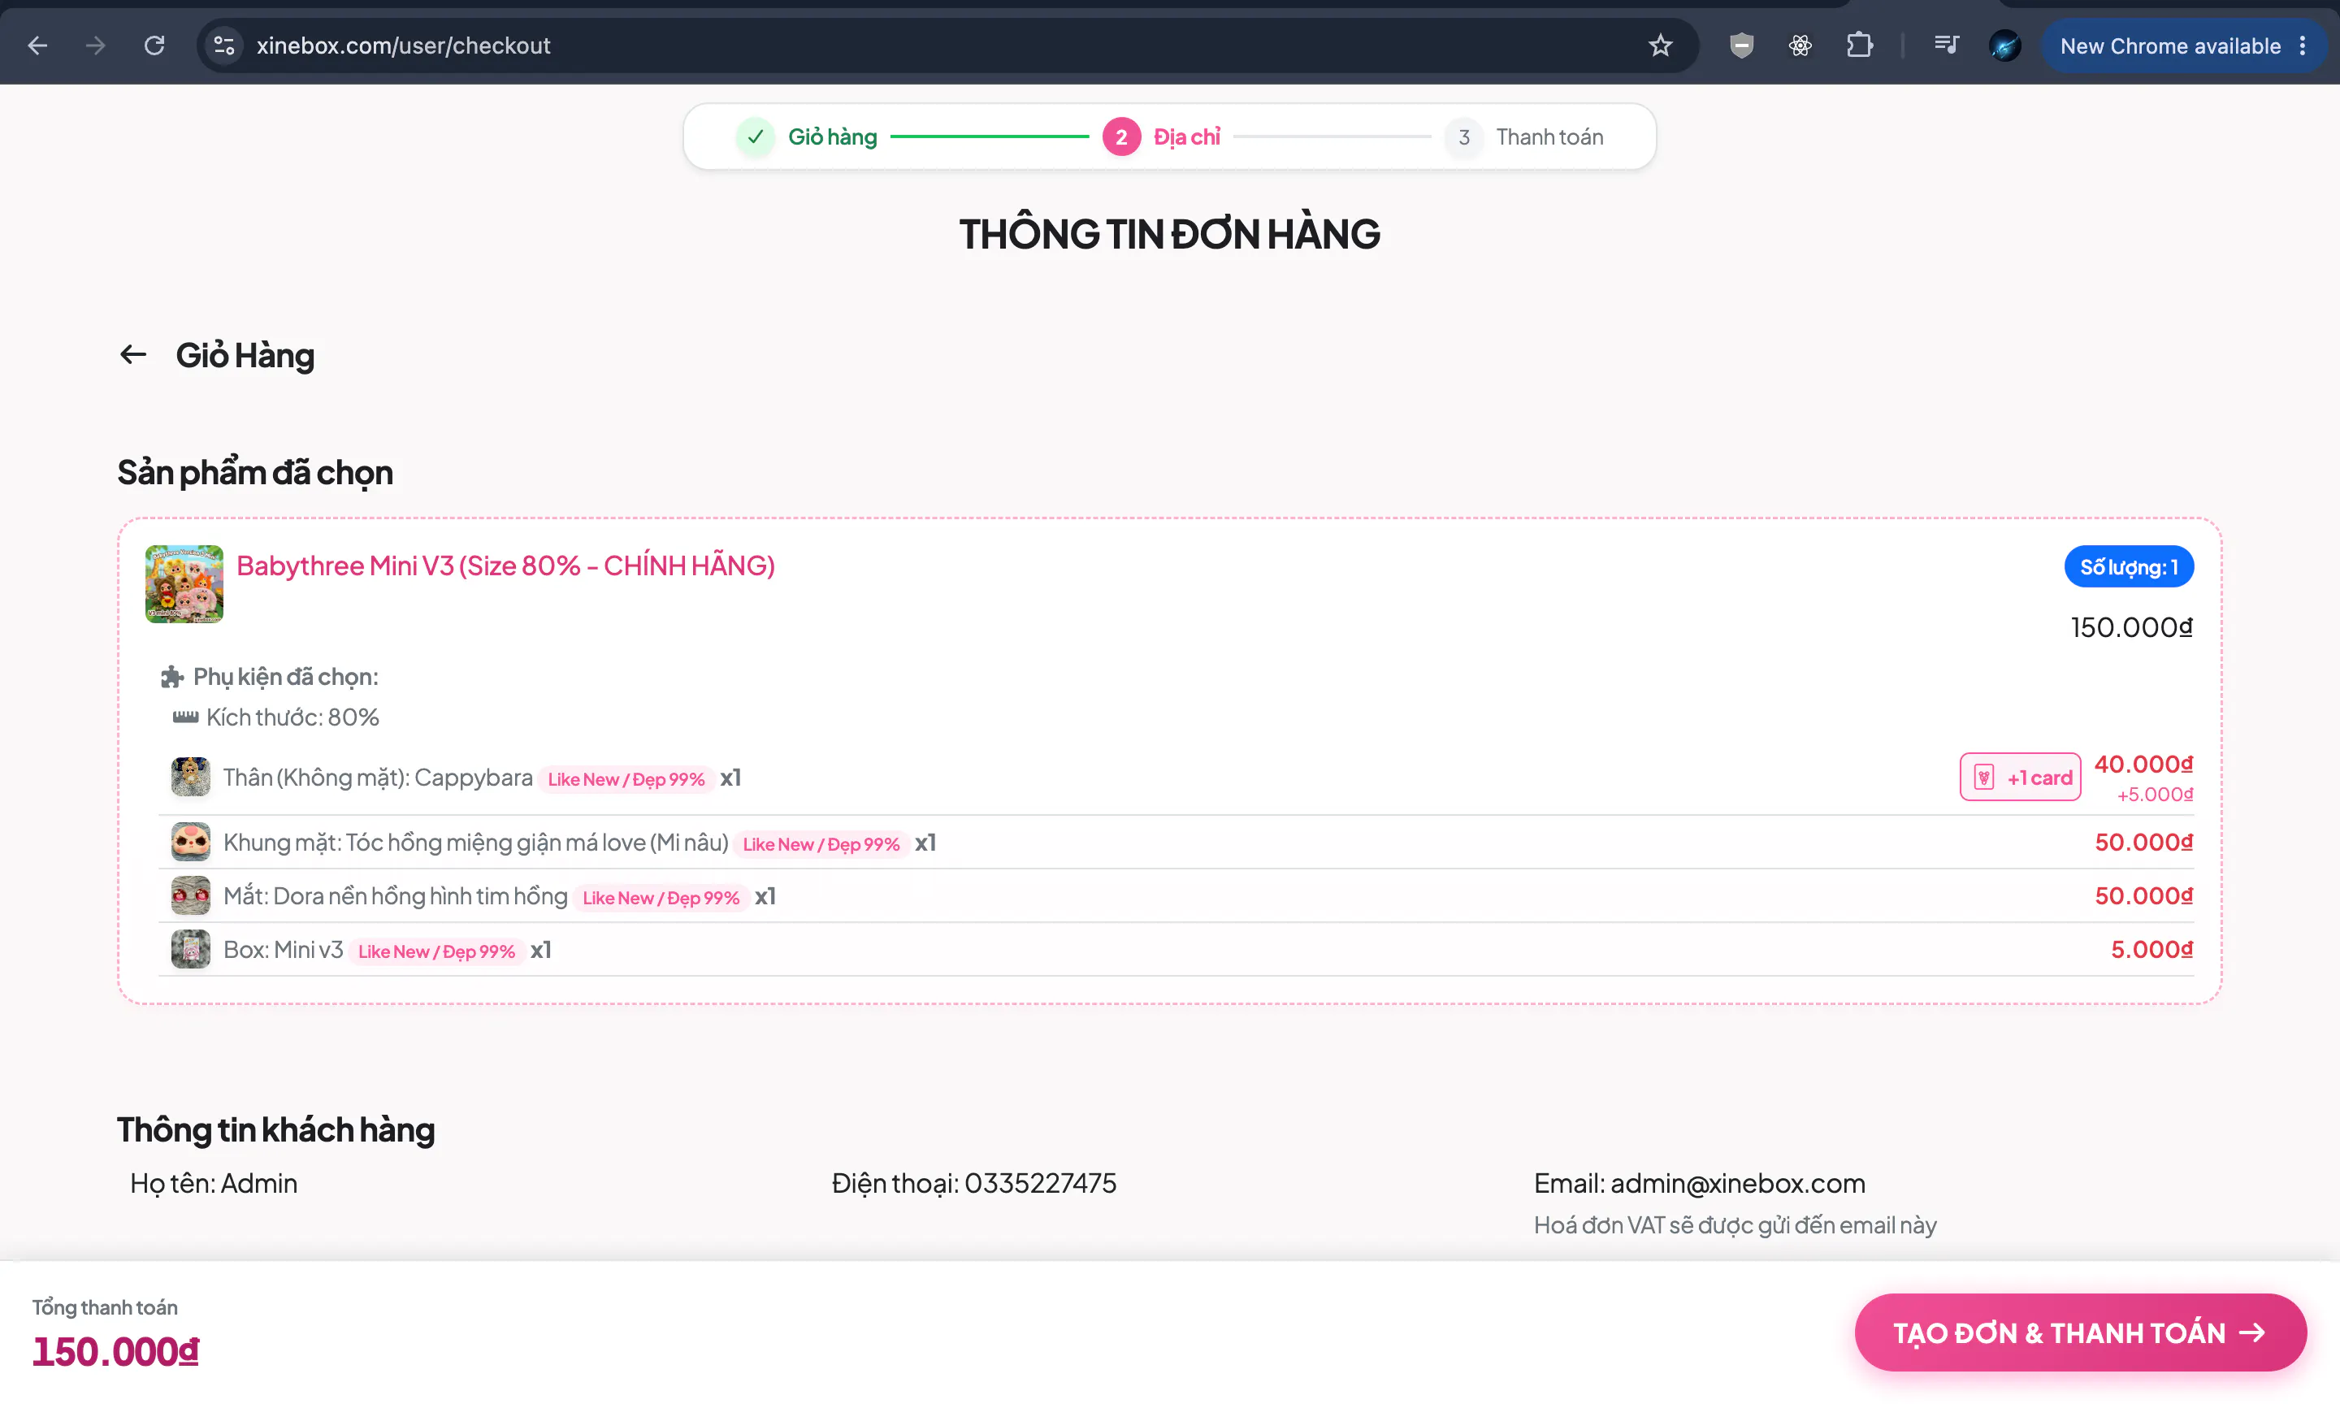
Task: Click the Box Mini v3 thumbnail
Action: (x=190, y=950)
